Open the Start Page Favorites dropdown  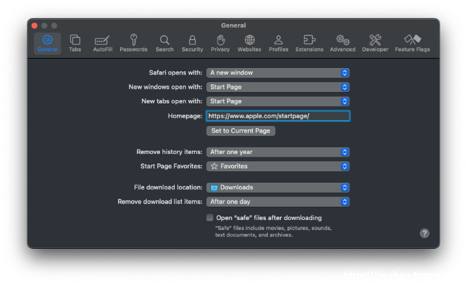click(278, 166)
